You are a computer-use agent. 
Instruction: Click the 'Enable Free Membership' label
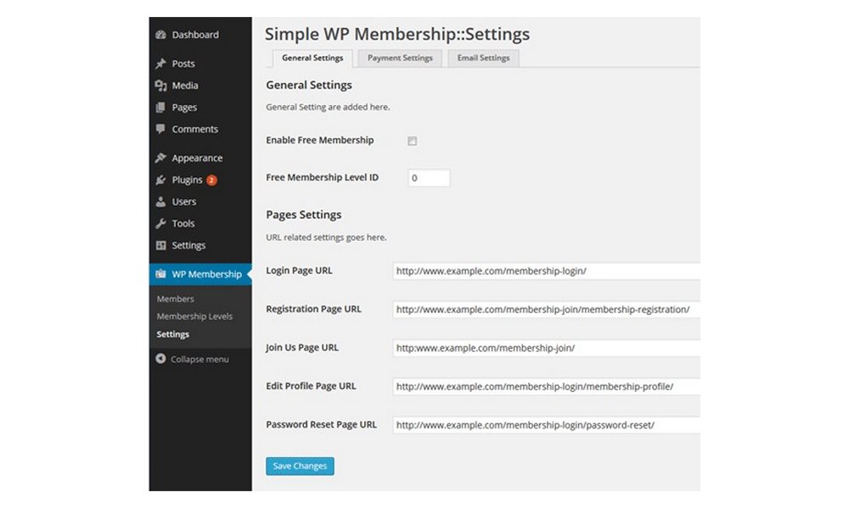click(320, 140)
